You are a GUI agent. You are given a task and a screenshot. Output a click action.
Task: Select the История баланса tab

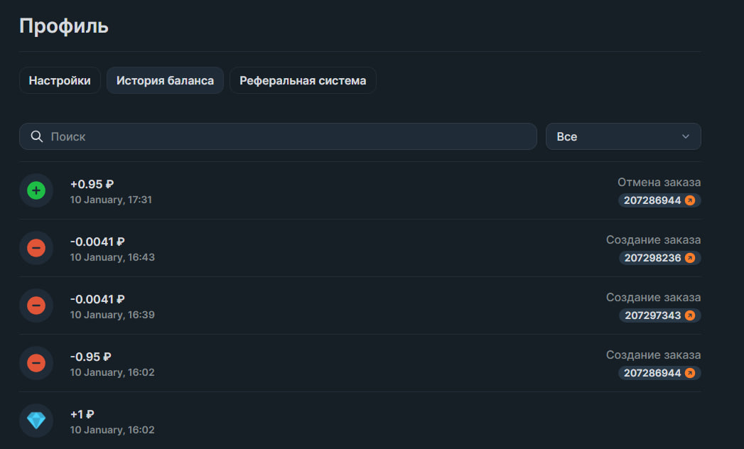165,80
